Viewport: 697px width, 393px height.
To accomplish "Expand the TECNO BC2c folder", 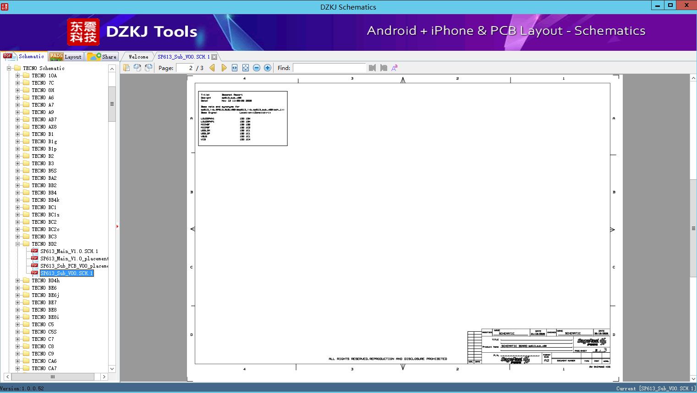I will [17, 229].
